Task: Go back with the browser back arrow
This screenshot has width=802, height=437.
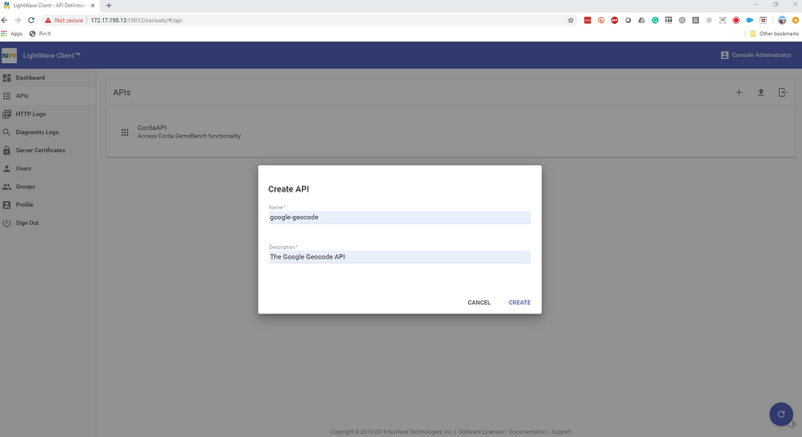Action: (5, 20)
